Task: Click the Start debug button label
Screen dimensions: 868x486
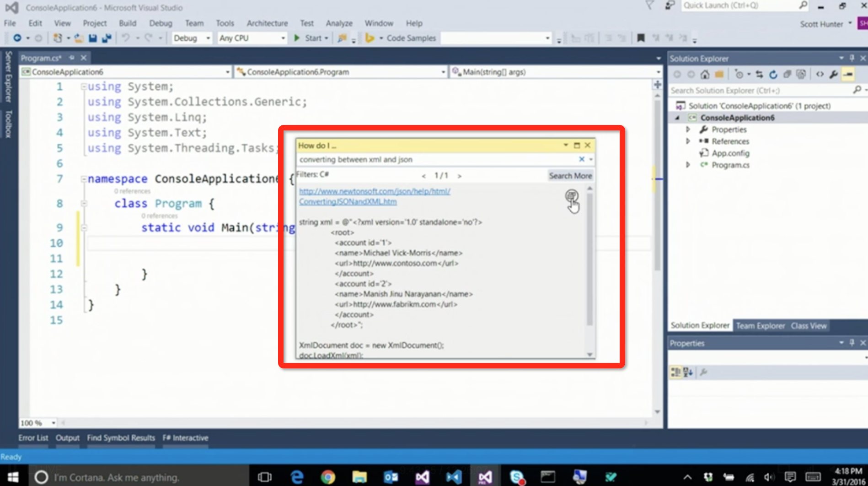Action: tap(313, 38)
